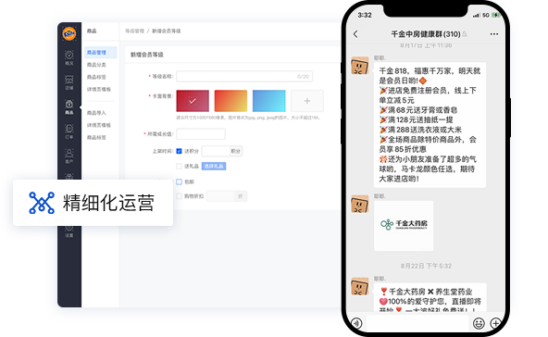
Task: Tap avatar beside the 千金818 message
Action: tap(359, 66)
